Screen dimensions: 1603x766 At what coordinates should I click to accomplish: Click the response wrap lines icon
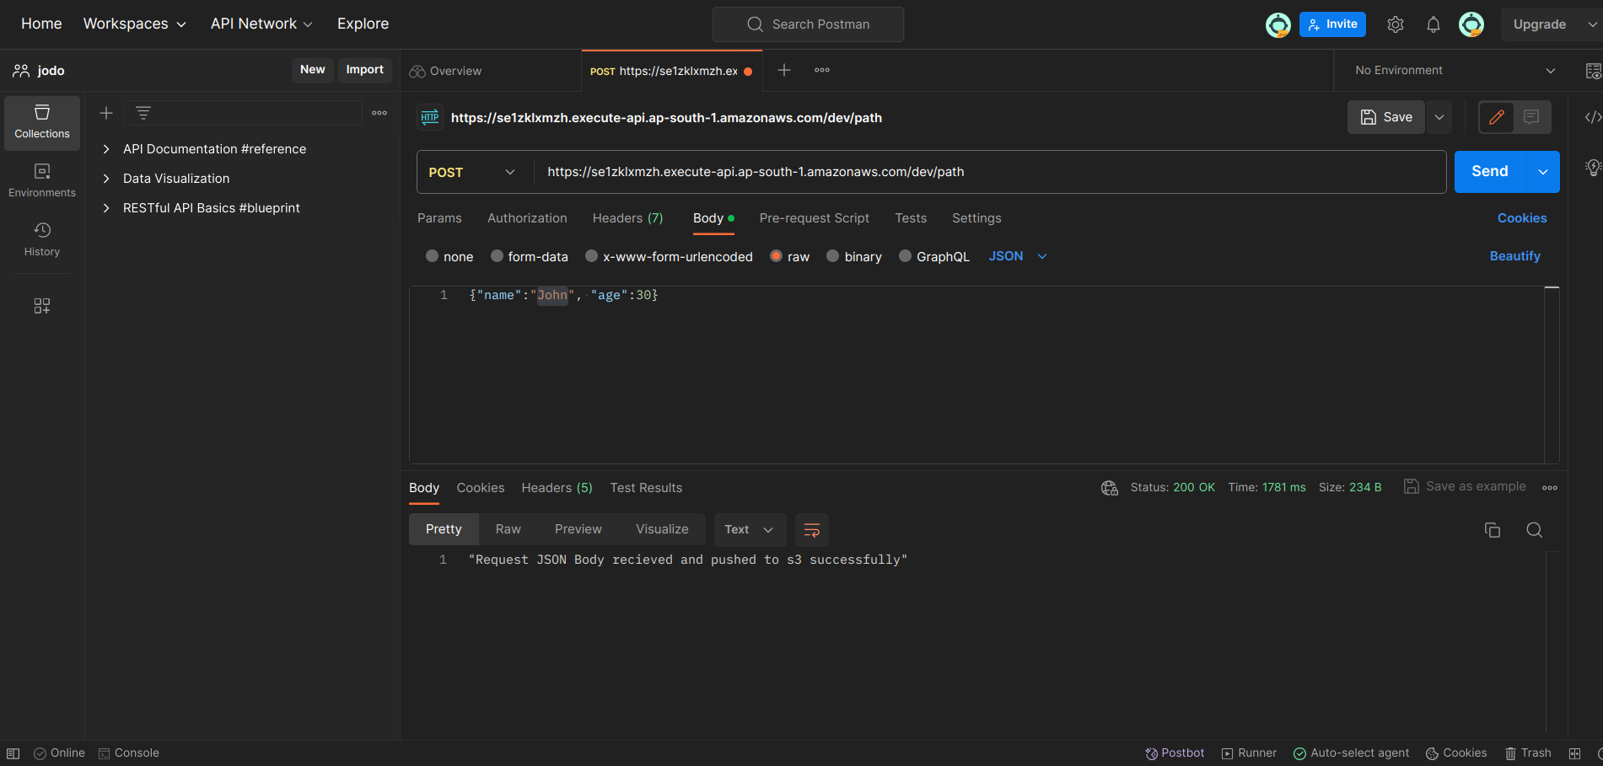coord(812,530)
